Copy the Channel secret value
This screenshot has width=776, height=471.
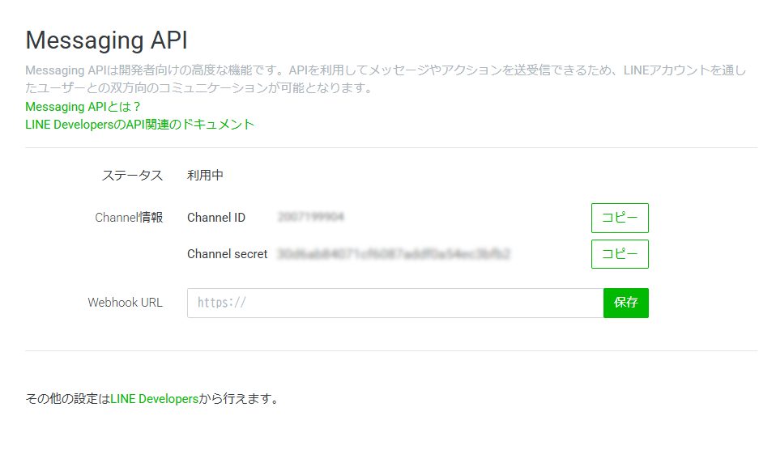click(620, 254)
